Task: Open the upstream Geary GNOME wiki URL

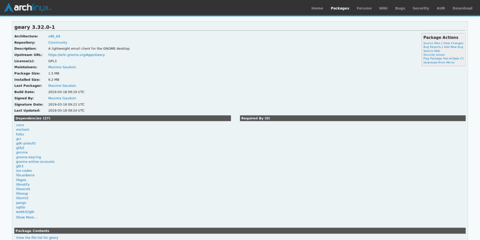Action: [x=75, y=55]
